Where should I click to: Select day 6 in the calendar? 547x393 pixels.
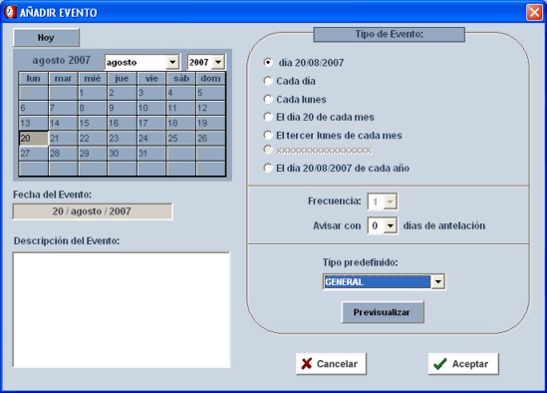click(34, 108)
